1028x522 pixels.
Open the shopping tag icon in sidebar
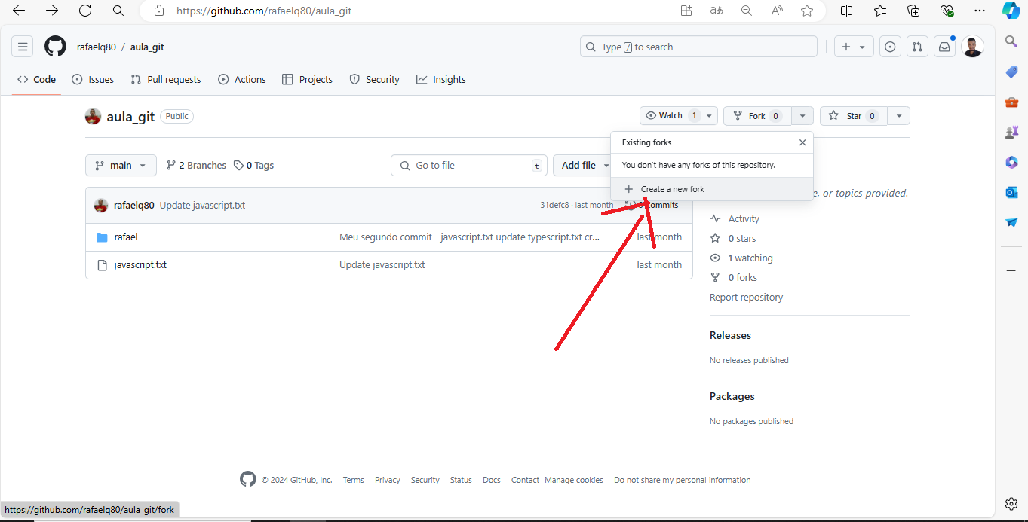[x=1011, y=72]
